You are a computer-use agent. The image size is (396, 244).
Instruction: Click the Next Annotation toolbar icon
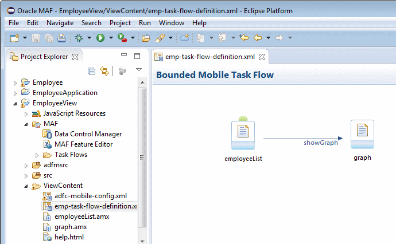tap(200, 38)
